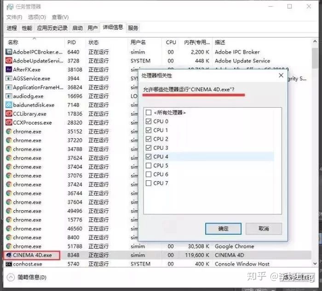Switch to the 性能 performance tab
The width and height of the screenshot is (322, 291).
[x=27, y=28]
